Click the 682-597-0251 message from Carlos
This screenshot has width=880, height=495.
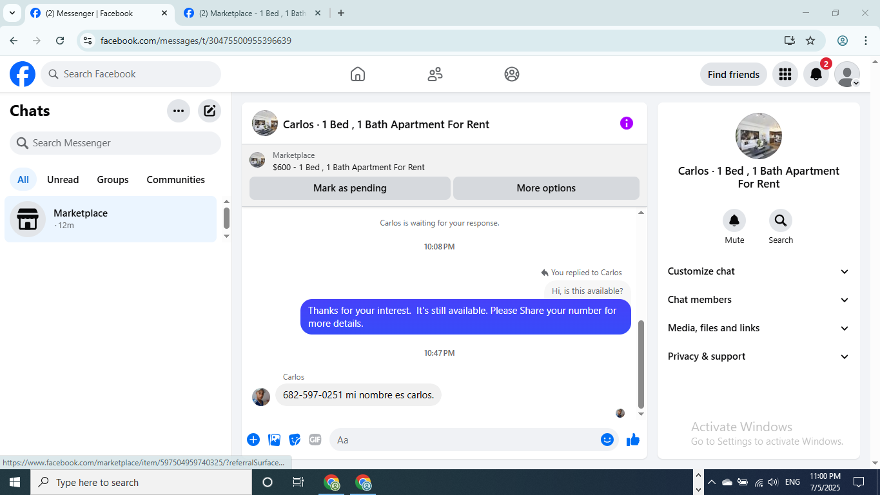click(x=358, y=394)
